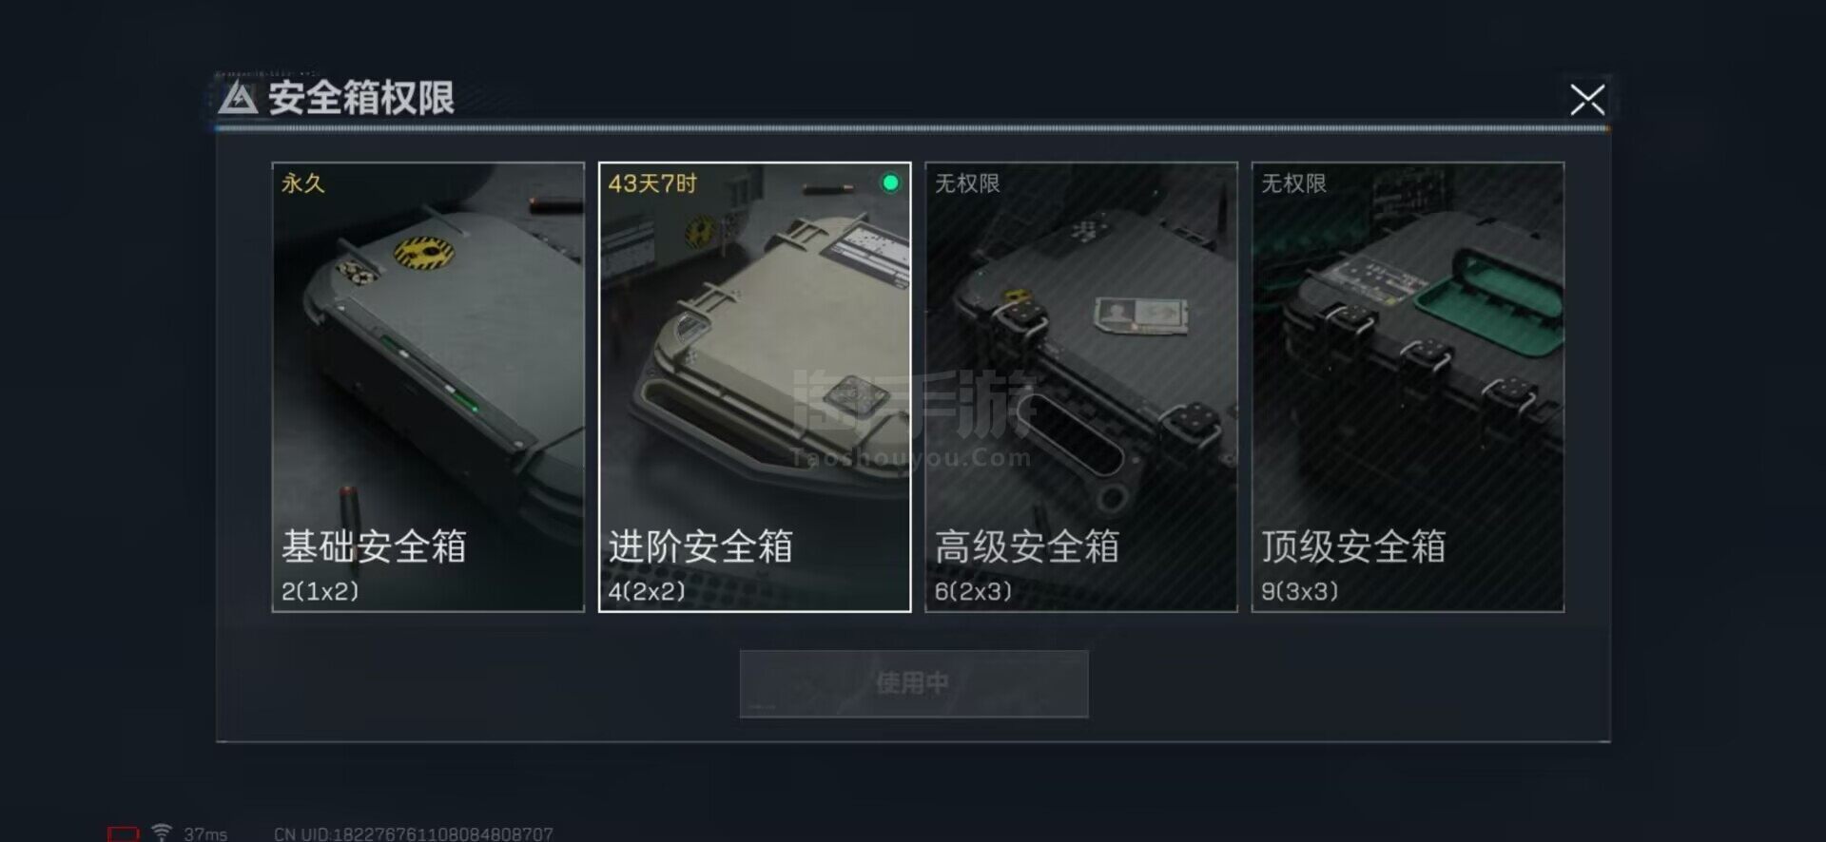Click the Wi-Fi signal icon
The width and height of the screenshot is (1826, 842).
tap(162, 832)
